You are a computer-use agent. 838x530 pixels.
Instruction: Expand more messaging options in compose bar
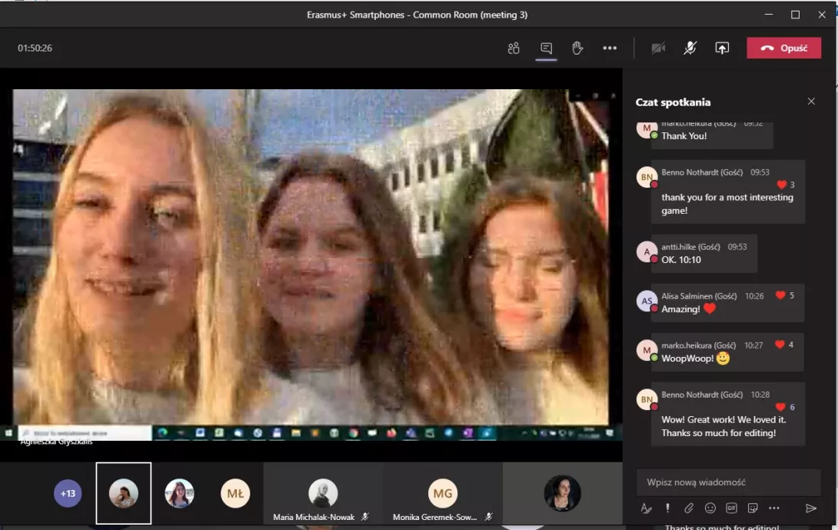774,508
